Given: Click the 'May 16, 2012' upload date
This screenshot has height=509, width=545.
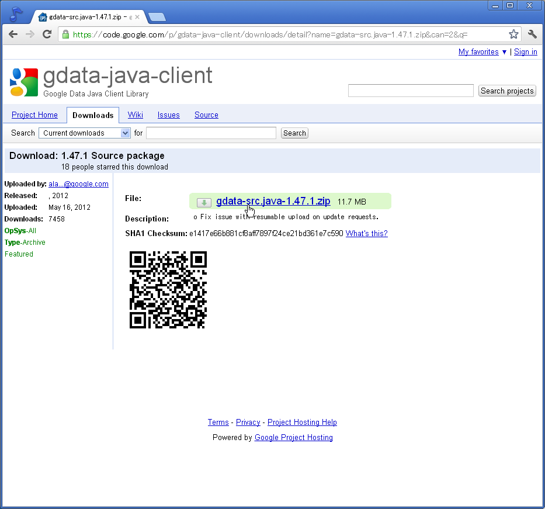Looking at the screenshot, I should click(x=70, y=207).
